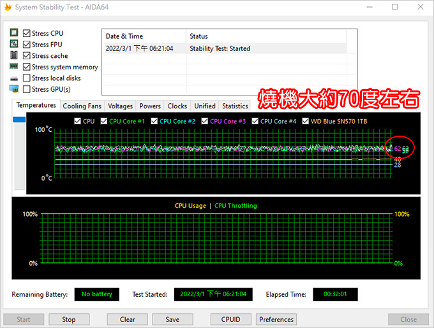This screenshot has width=434, height=328.
Task: Click the AIDA64 flame icon in title bar
Action: coord(8,7)
